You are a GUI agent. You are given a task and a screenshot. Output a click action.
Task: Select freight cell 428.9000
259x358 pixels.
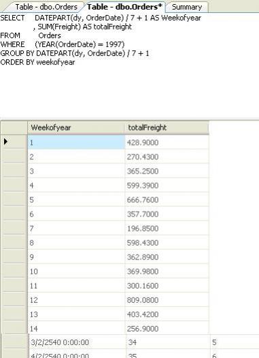(167, 142)
